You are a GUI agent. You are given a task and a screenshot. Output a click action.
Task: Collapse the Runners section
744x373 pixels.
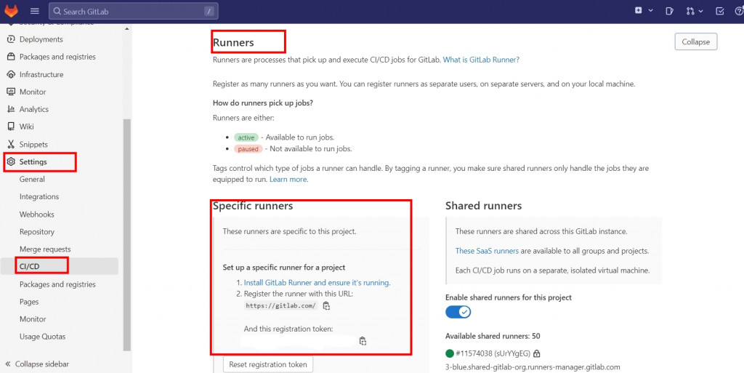click(695, 41)
